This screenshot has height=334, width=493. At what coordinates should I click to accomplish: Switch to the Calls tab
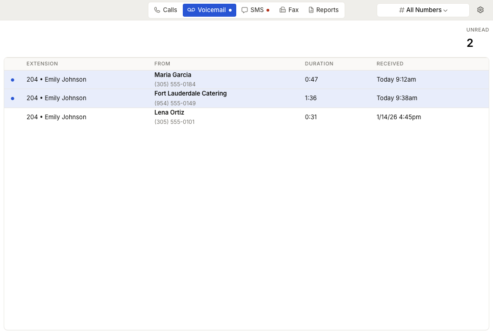click(x=166, y=10)
